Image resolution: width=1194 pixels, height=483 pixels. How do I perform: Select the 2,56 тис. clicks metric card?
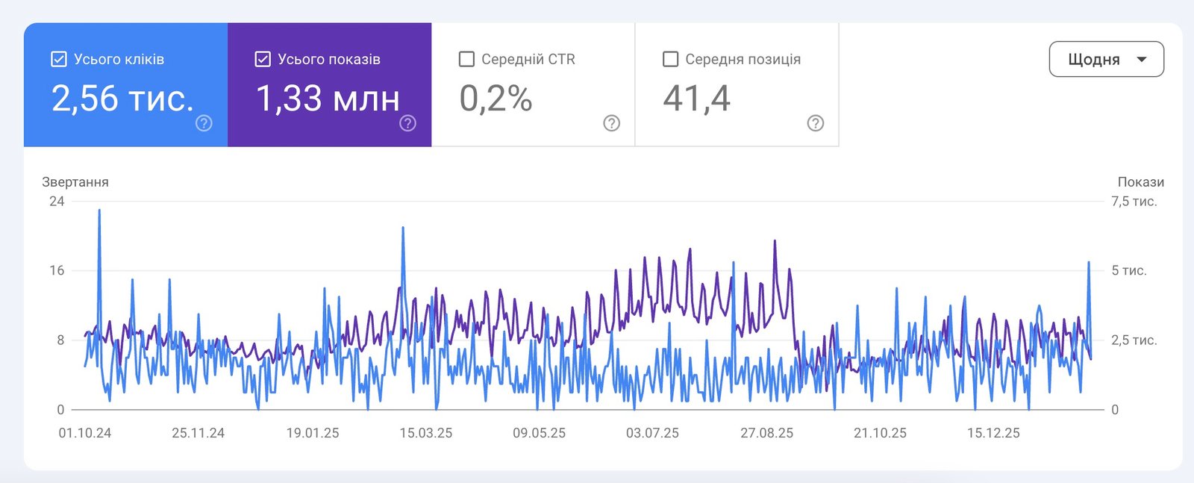[x=125, y=84]
